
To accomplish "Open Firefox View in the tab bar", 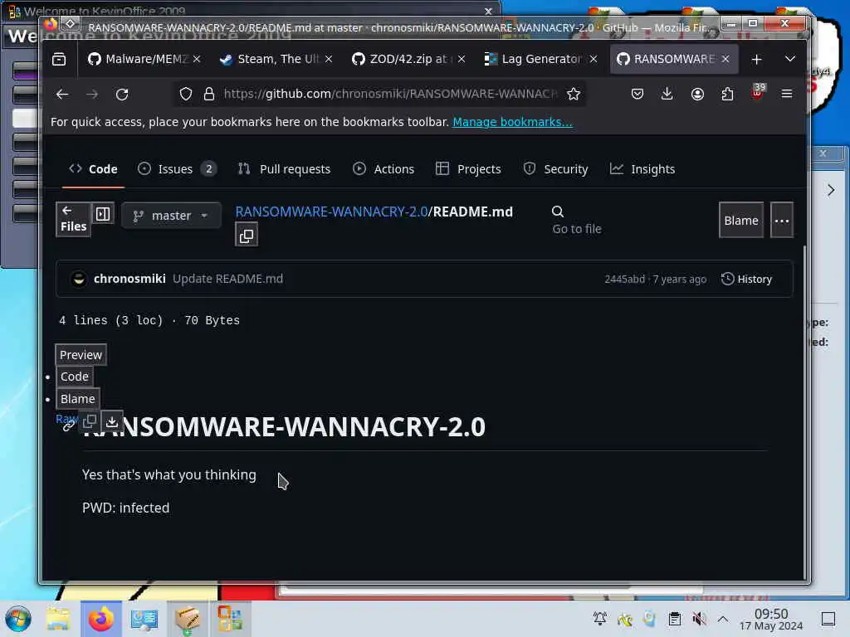I will point(59,59).
